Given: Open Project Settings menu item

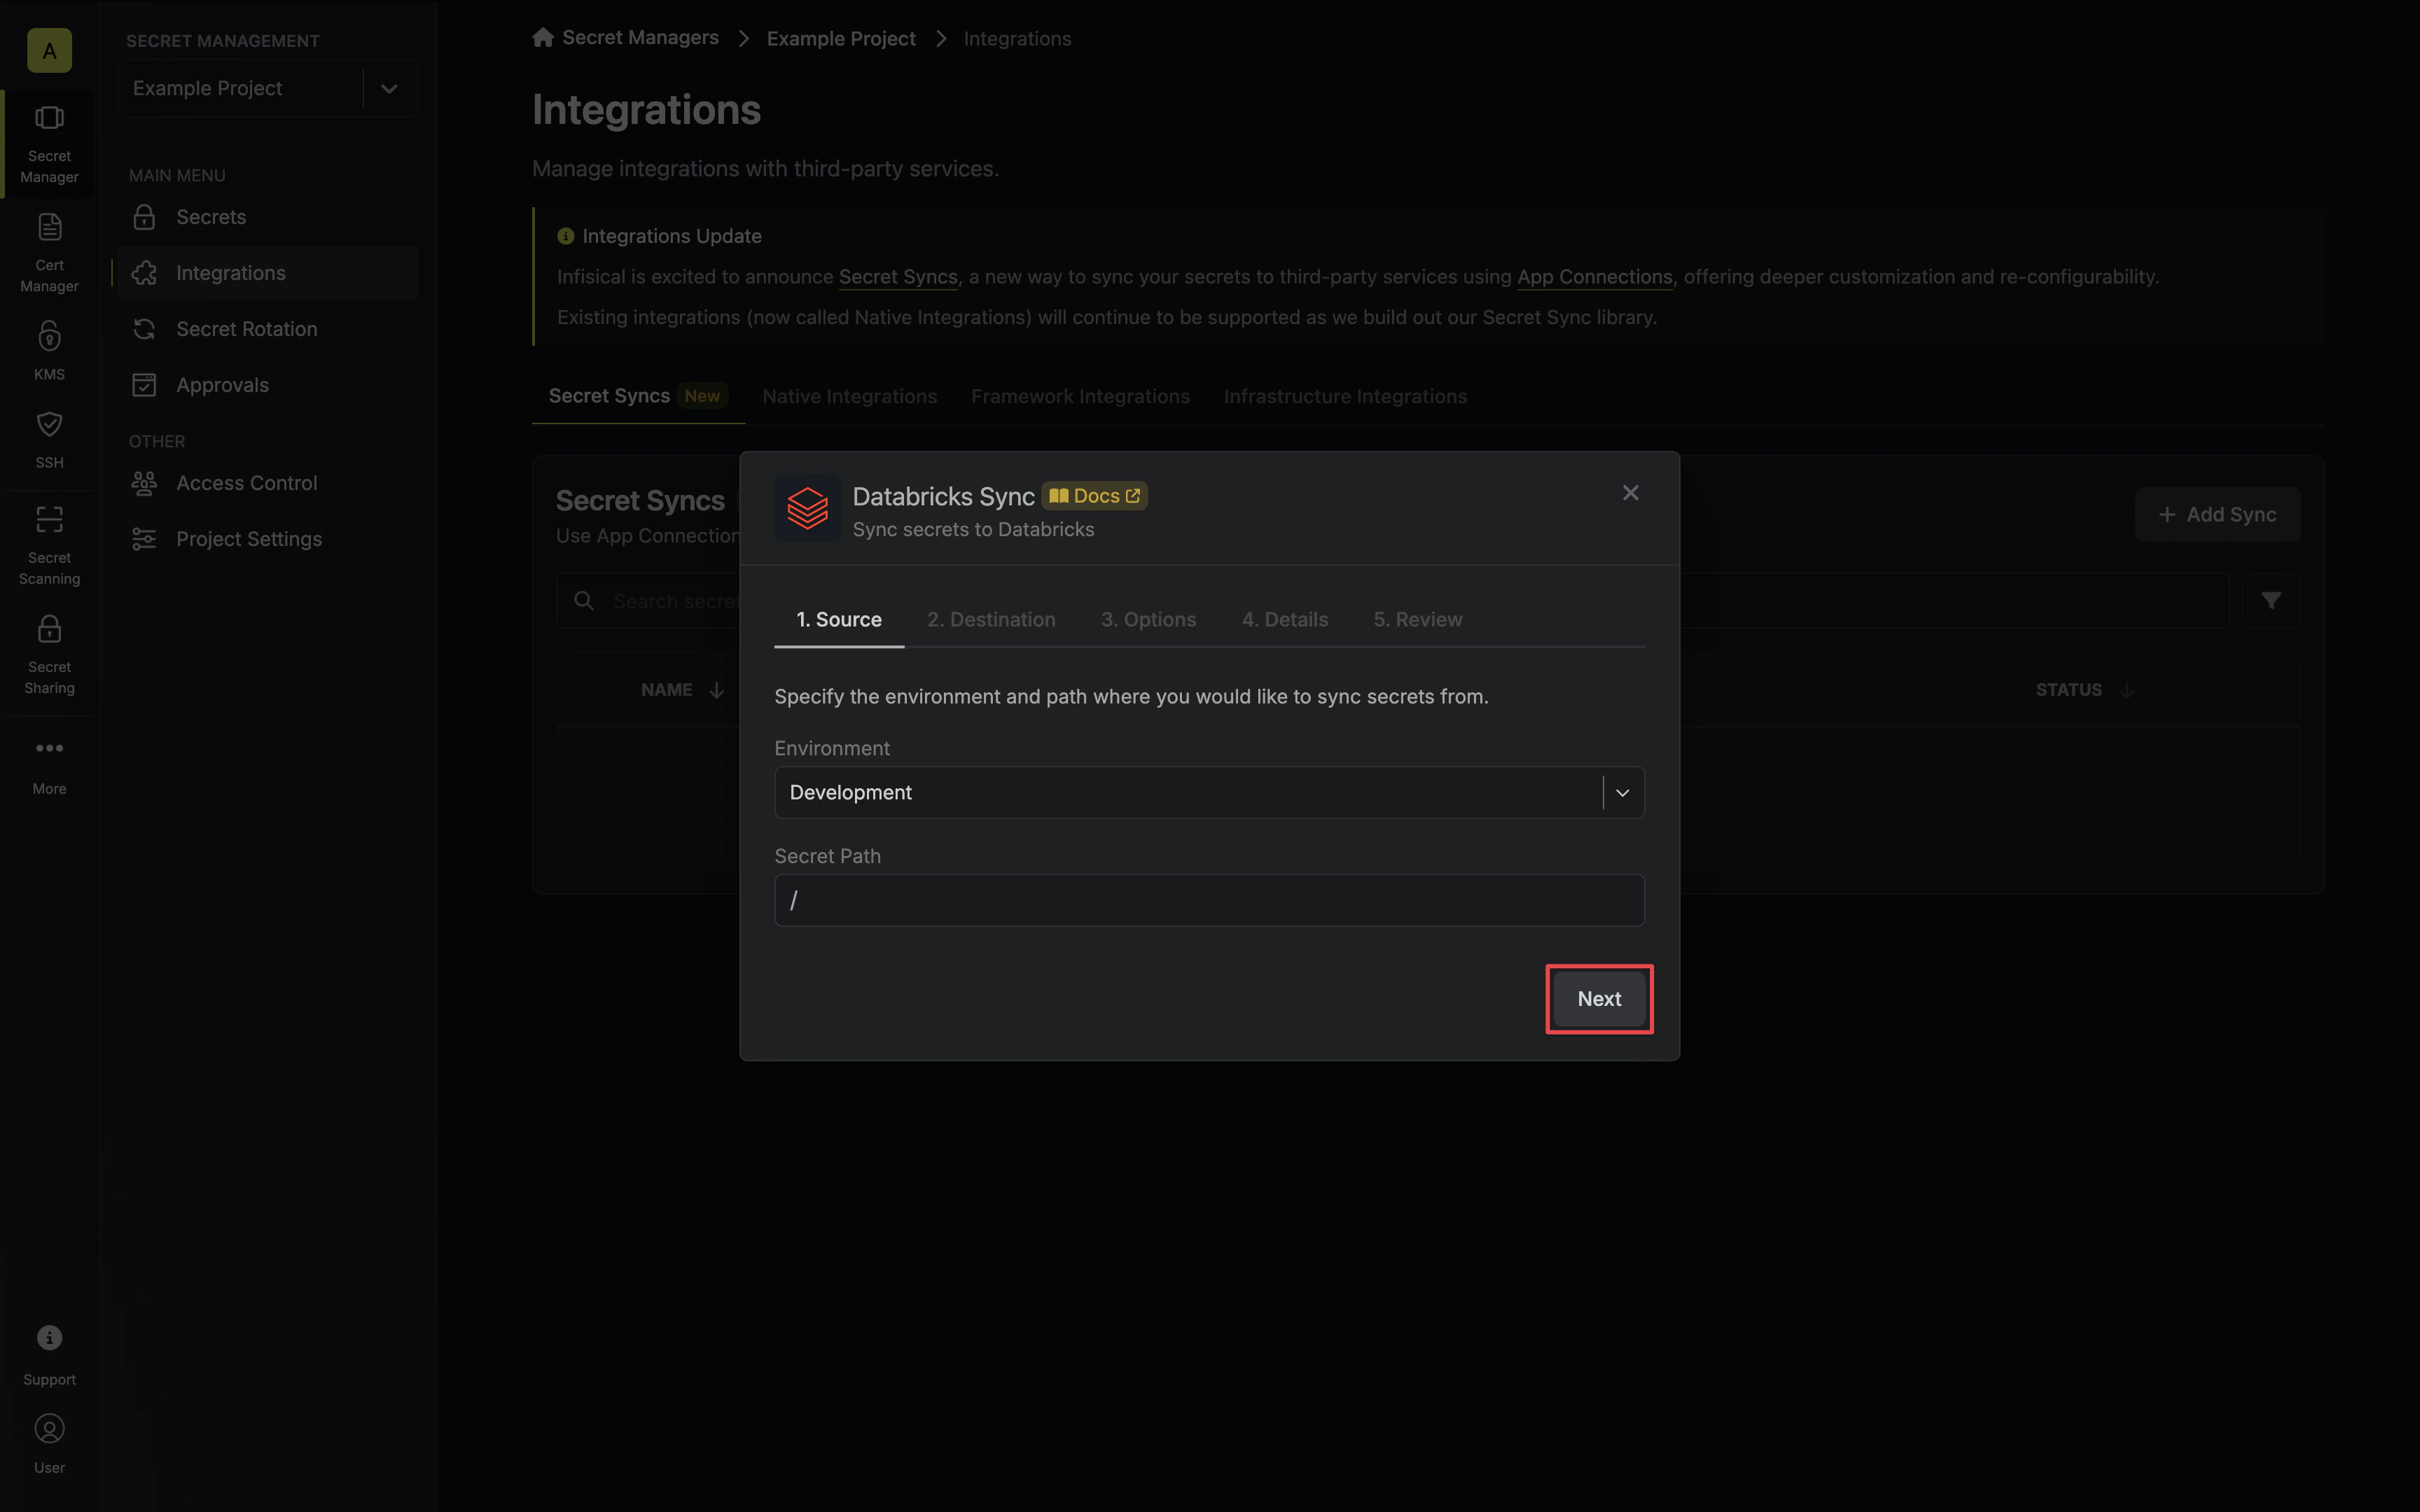Looking at the screenshot, I should click(268, 539).
